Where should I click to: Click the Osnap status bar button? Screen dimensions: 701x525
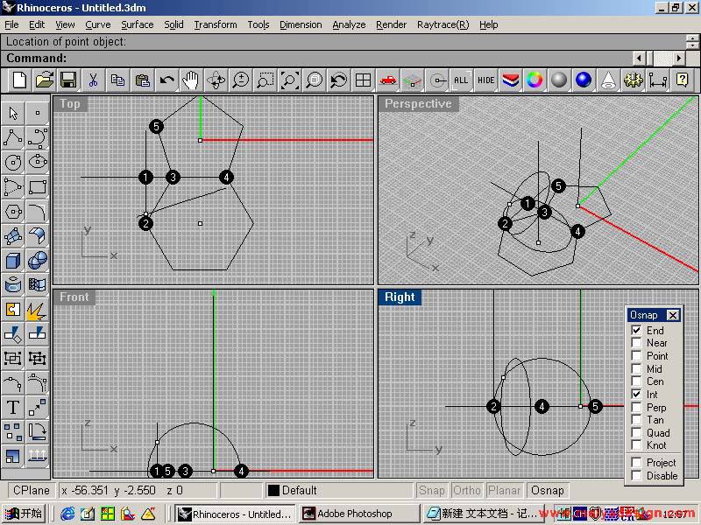click(x=548, y=491)
